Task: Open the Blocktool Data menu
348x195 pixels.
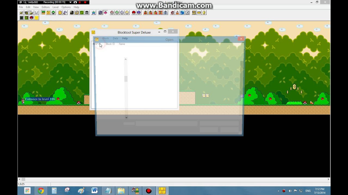Action: [115, 38]
